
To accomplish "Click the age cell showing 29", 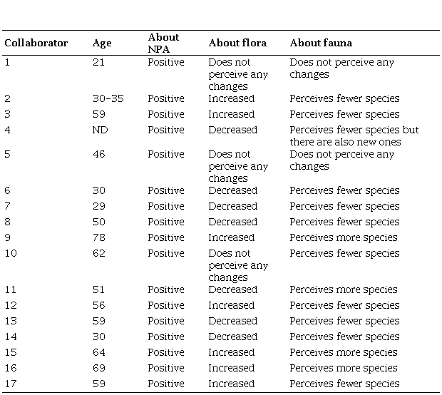I will [99, 206].
